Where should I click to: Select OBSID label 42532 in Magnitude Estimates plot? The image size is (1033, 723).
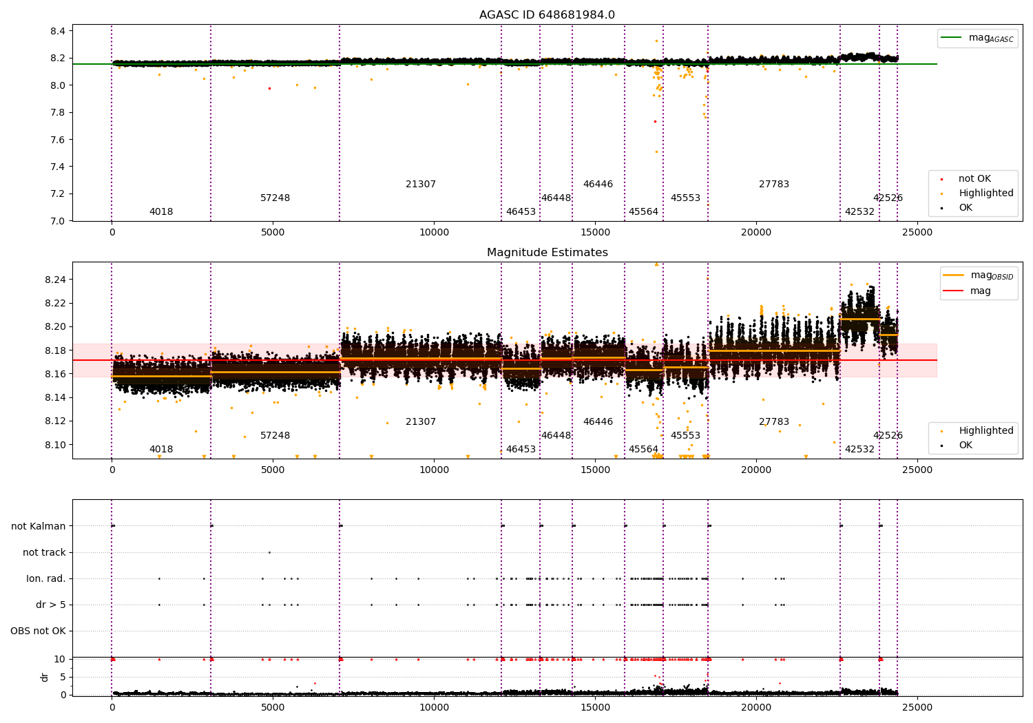click(859, 450)
